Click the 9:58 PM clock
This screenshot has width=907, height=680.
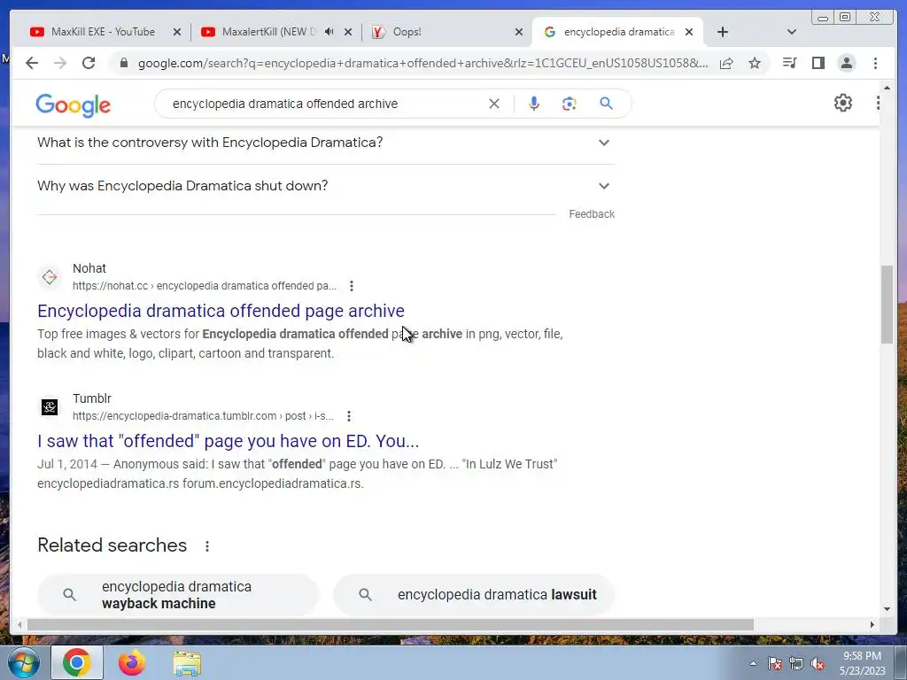(x=862, y=656)
